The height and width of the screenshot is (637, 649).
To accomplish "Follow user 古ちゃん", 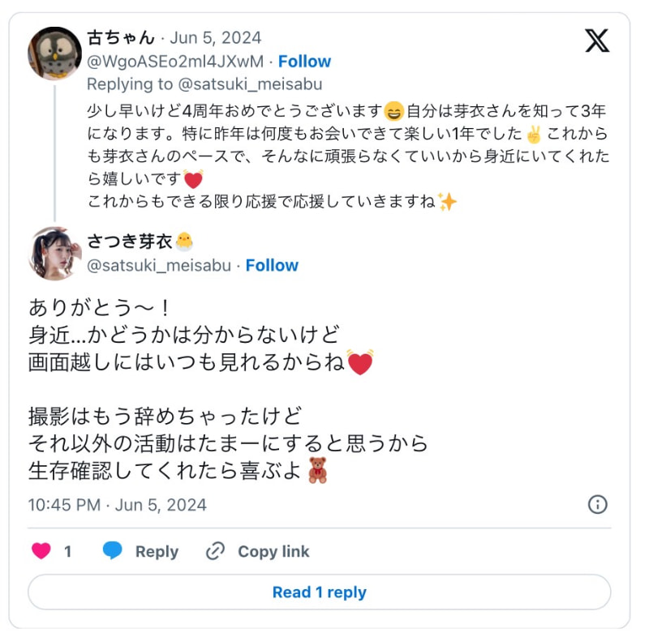I will [x=305, y=61].
